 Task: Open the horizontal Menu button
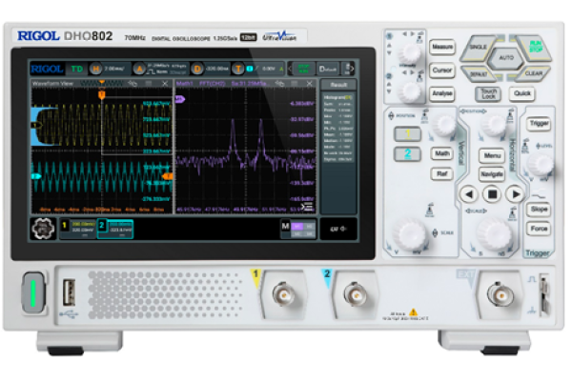pos(491,155)
